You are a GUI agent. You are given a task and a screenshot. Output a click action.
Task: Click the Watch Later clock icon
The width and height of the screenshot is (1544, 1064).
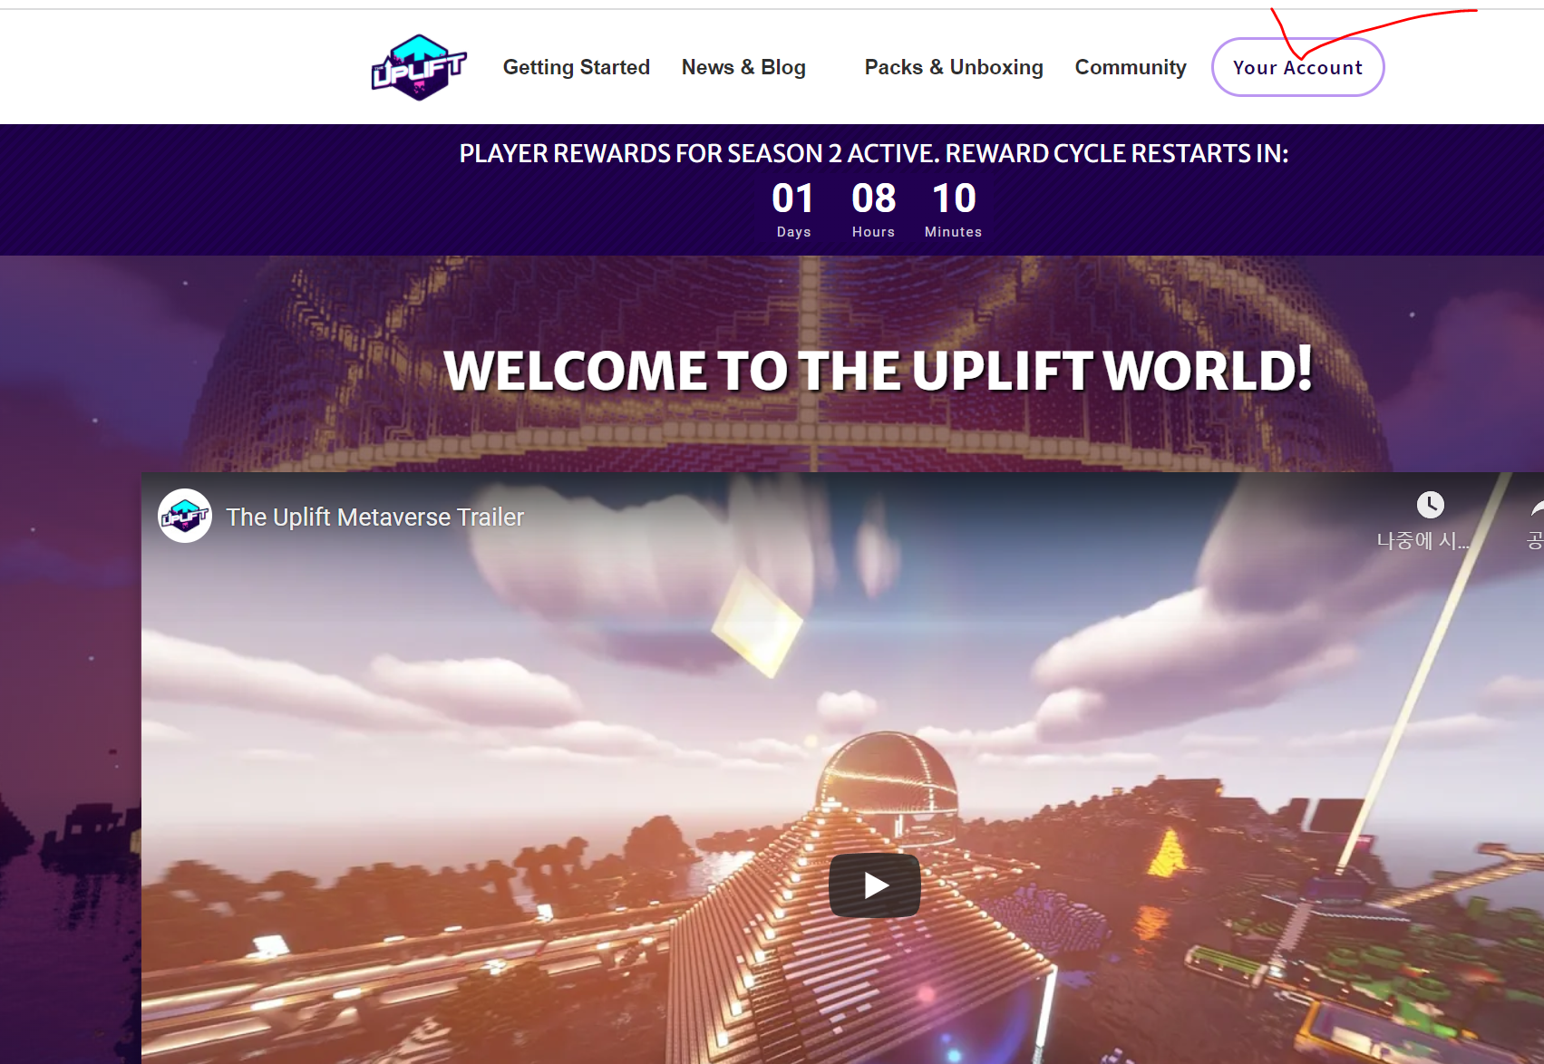click(1430, 505)
